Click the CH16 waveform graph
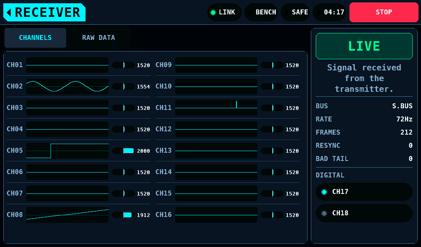The image size is (421, 247). pyautogui.click(x=216, y=215)
